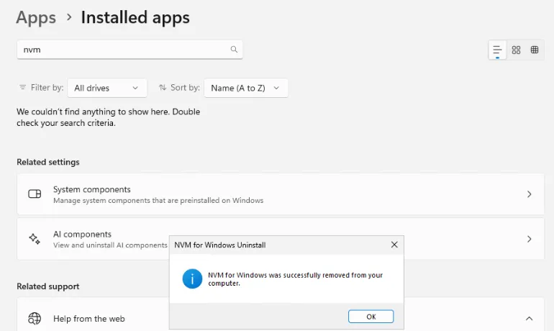Image resolution: width=554 pixels, height=331 pixels.
Task: Click the nvm search field
Action: click(130, 50)
